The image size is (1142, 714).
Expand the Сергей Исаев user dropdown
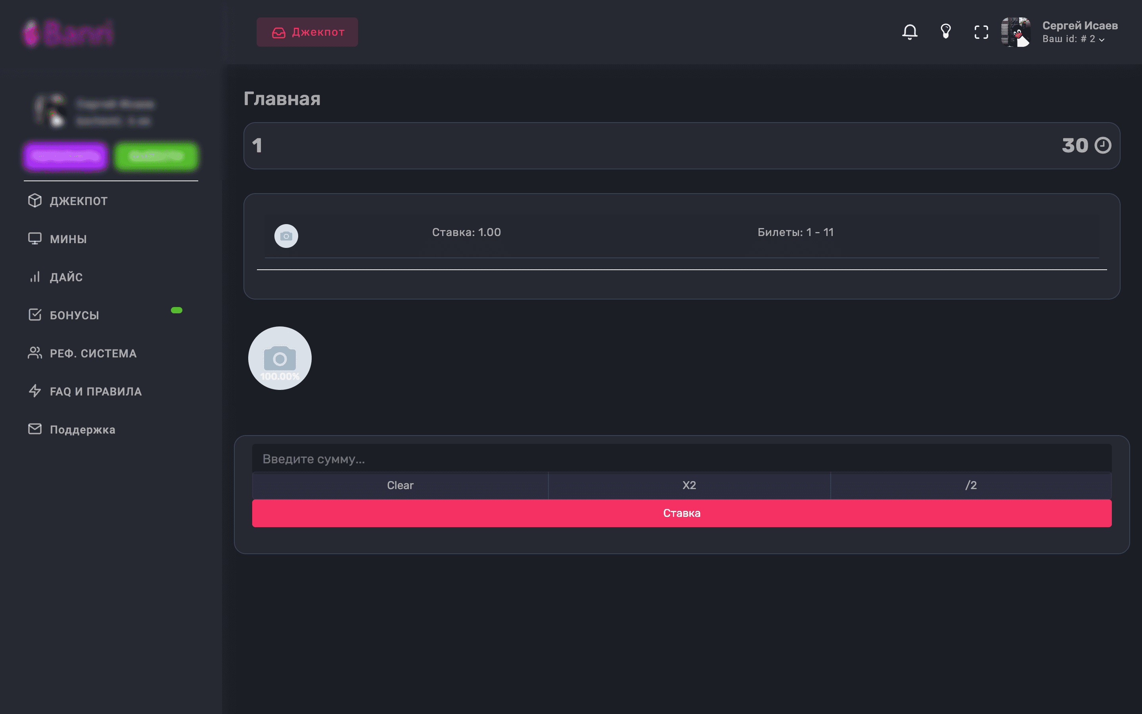[1079, 32]
